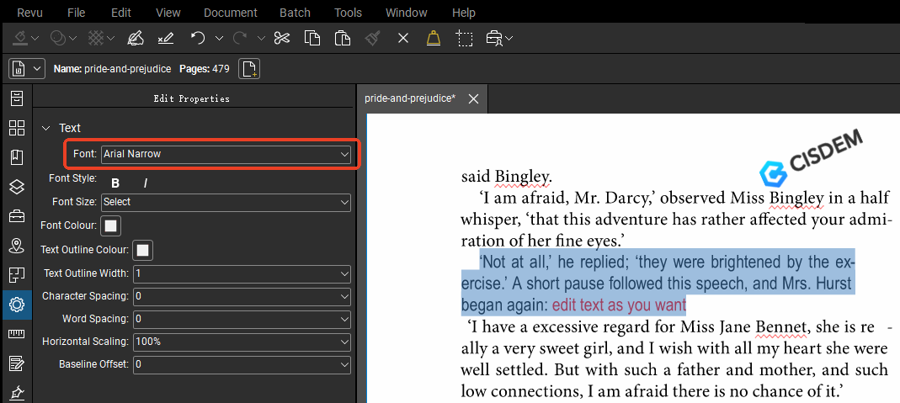Click the Delete X toolbar icon
The width and height of the screenshot is (900, 403).
click(x=403, y=39)
